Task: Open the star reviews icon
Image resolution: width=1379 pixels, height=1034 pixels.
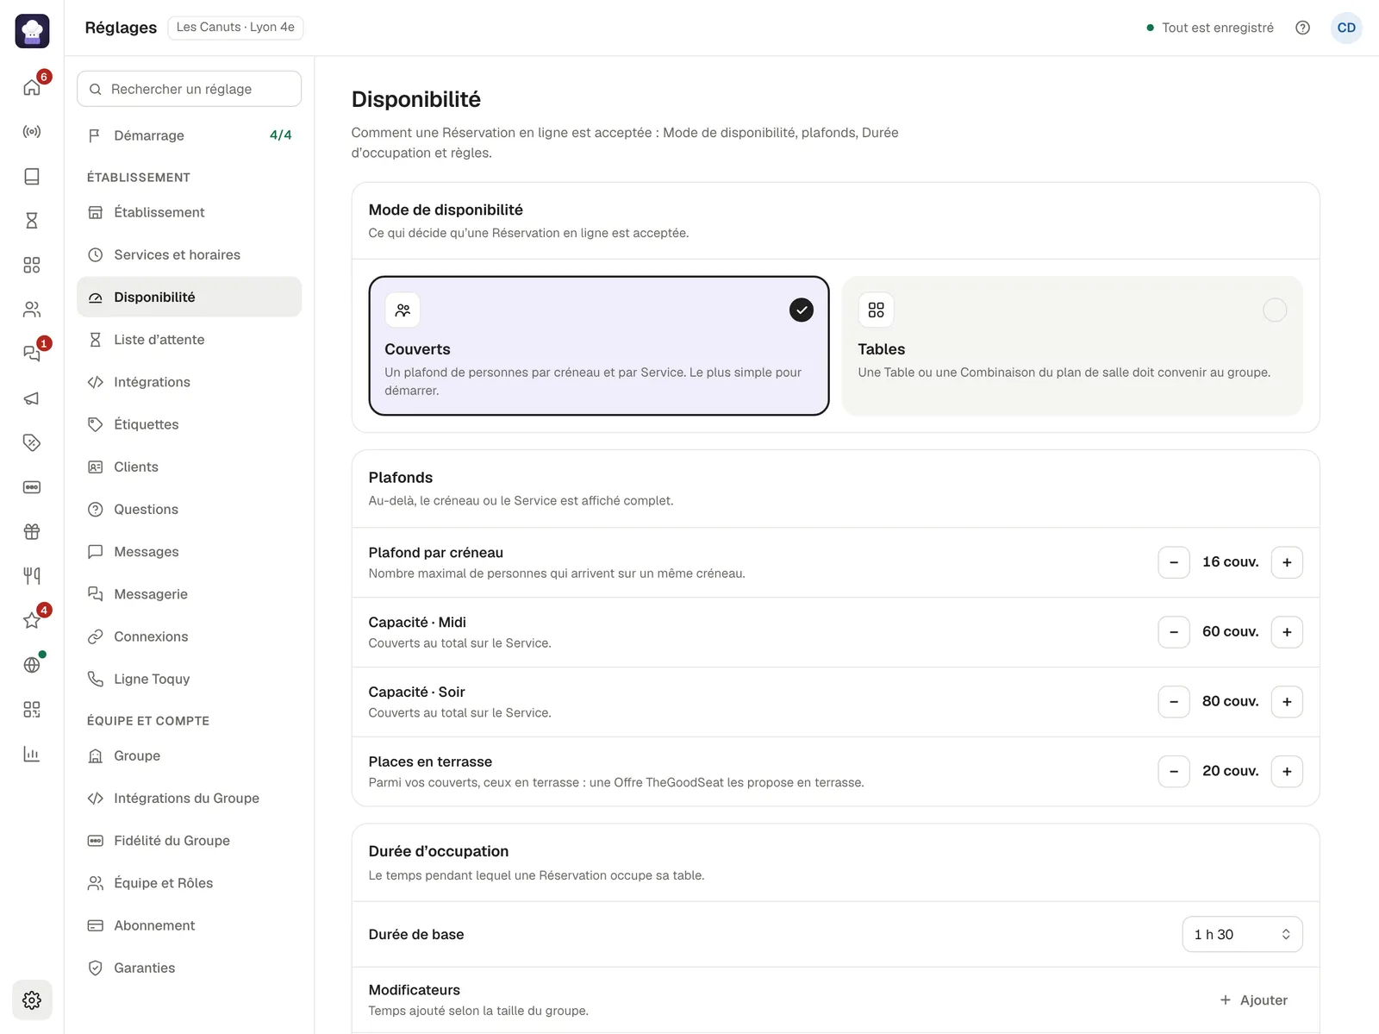Action: (32, 620)
